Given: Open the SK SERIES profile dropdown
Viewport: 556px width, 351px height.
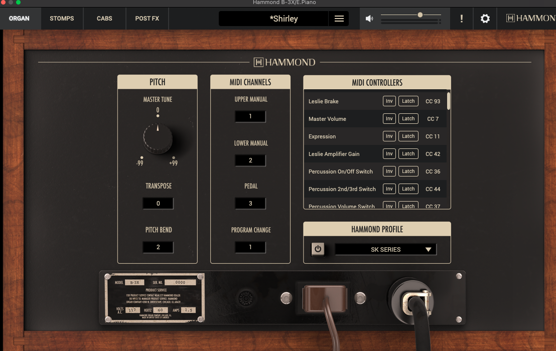Looking at the screenshot, I should click(385, 249).
